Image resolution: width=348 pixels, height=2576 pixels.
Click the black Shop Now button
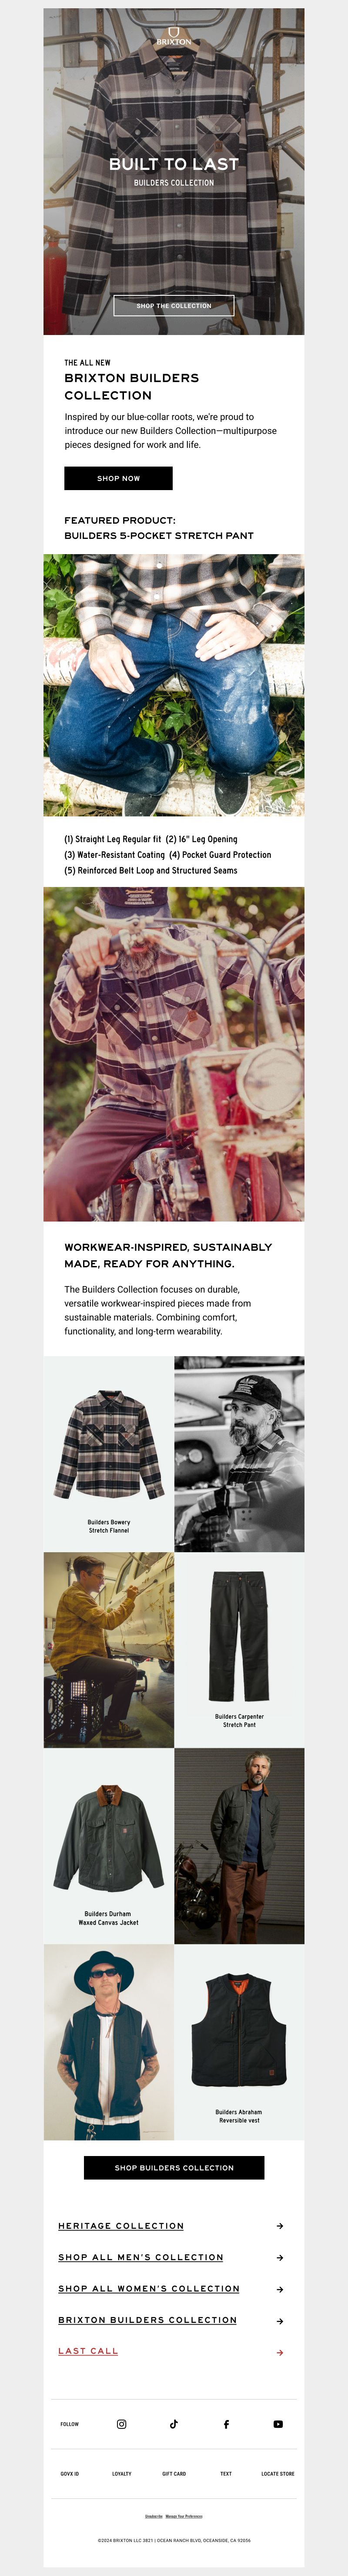119,478
